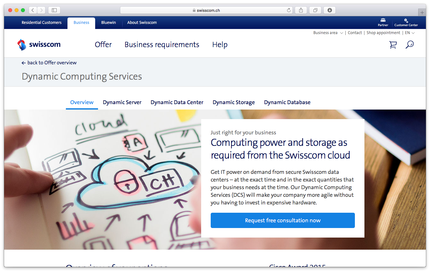430x271 pixels.
Task: Click the Safari back navigation arrow
Action: 33,10
